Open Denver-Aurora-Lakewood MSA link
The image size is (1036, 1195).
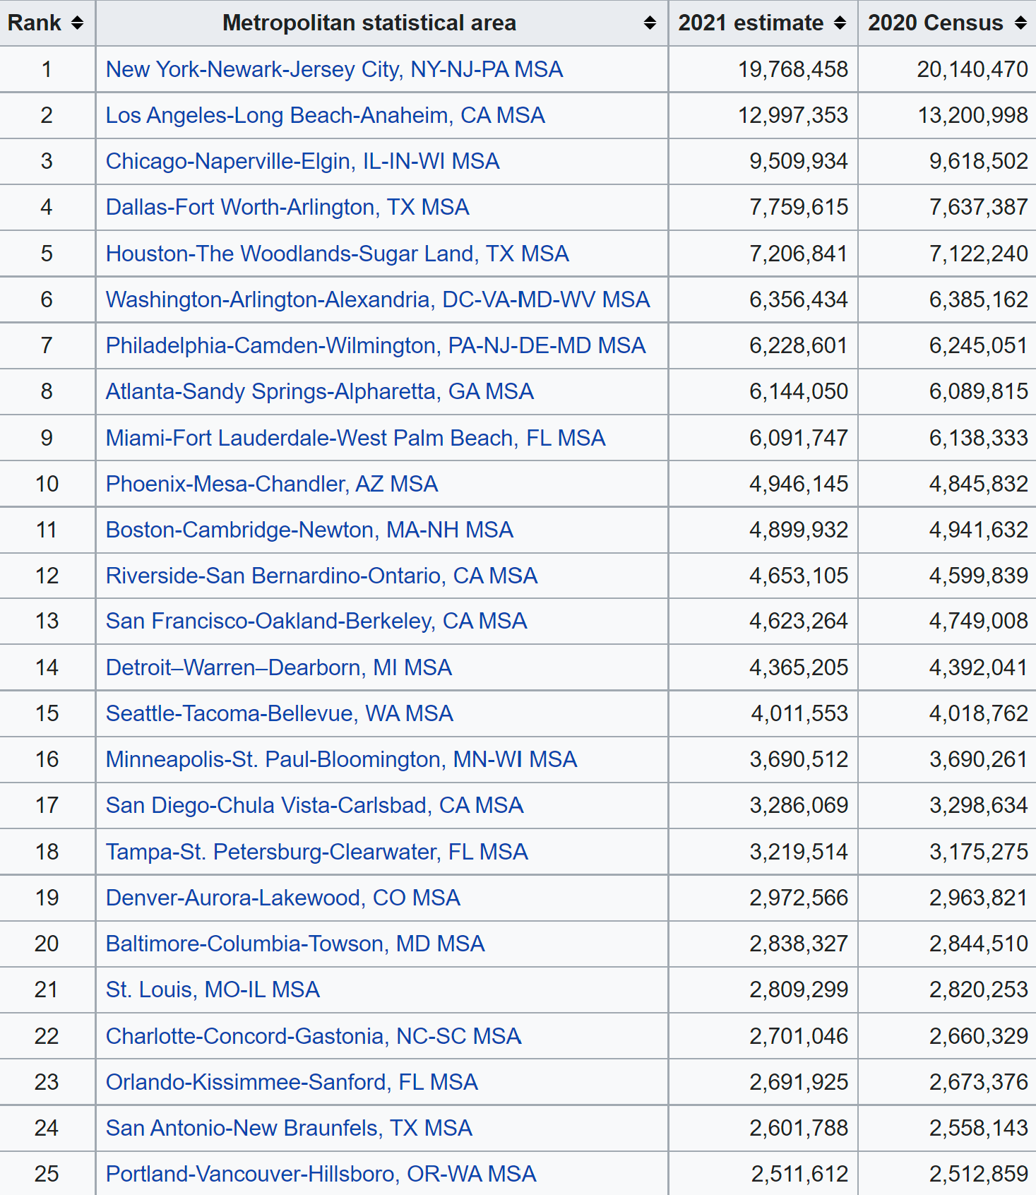283,898
